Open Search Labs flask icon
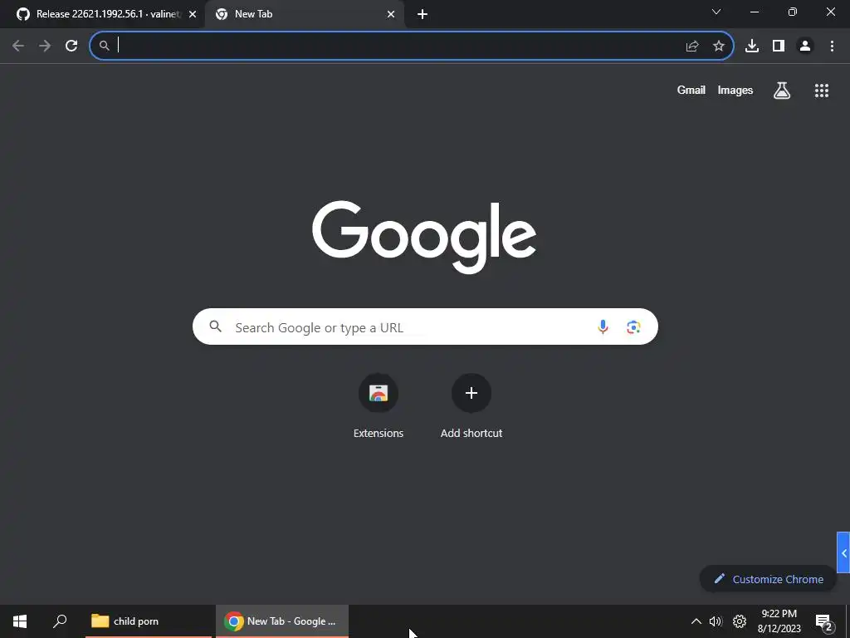 (782, 91)
